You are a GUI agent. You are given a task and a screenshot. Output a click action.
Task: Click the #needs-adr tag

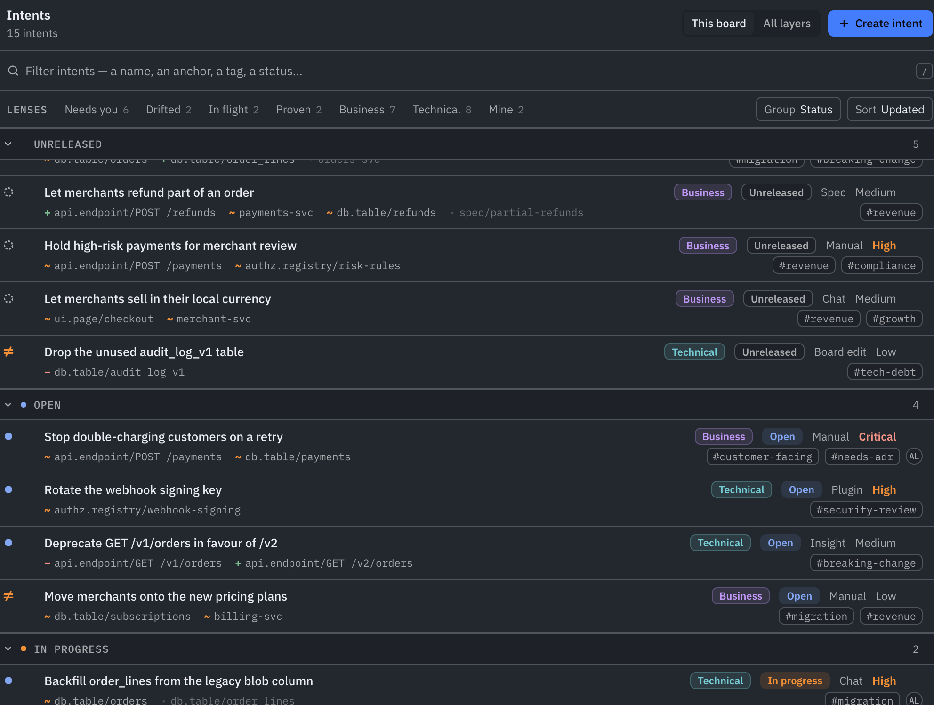coord(862,457)
